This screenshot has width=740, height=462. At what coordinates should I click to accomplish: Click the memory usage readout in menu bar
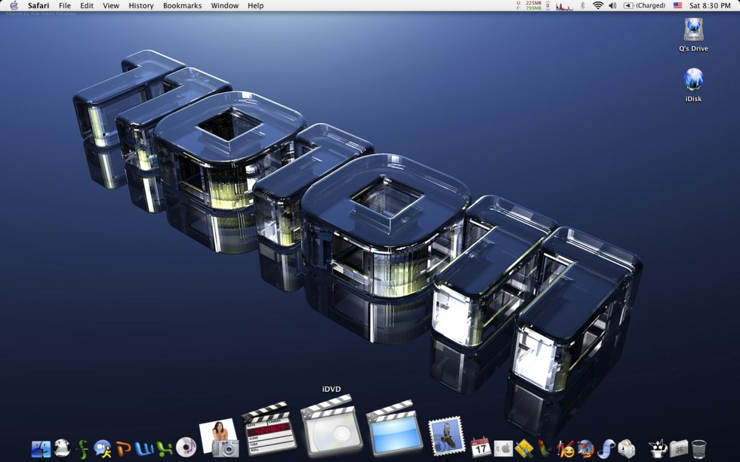pyautogui.click(x=529, y=6)
